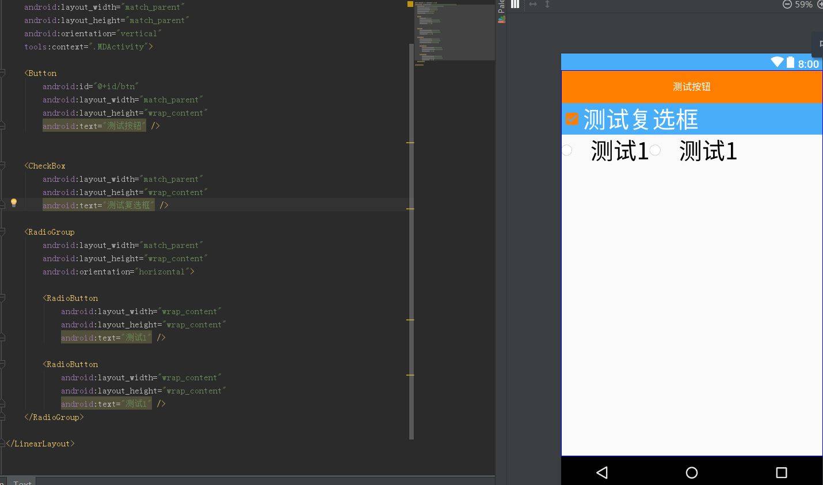Screen dimensions: 823x485
Task: Click the </LinearLayout> closing tag
Action: pyautogui.click(x=40, y=444)
